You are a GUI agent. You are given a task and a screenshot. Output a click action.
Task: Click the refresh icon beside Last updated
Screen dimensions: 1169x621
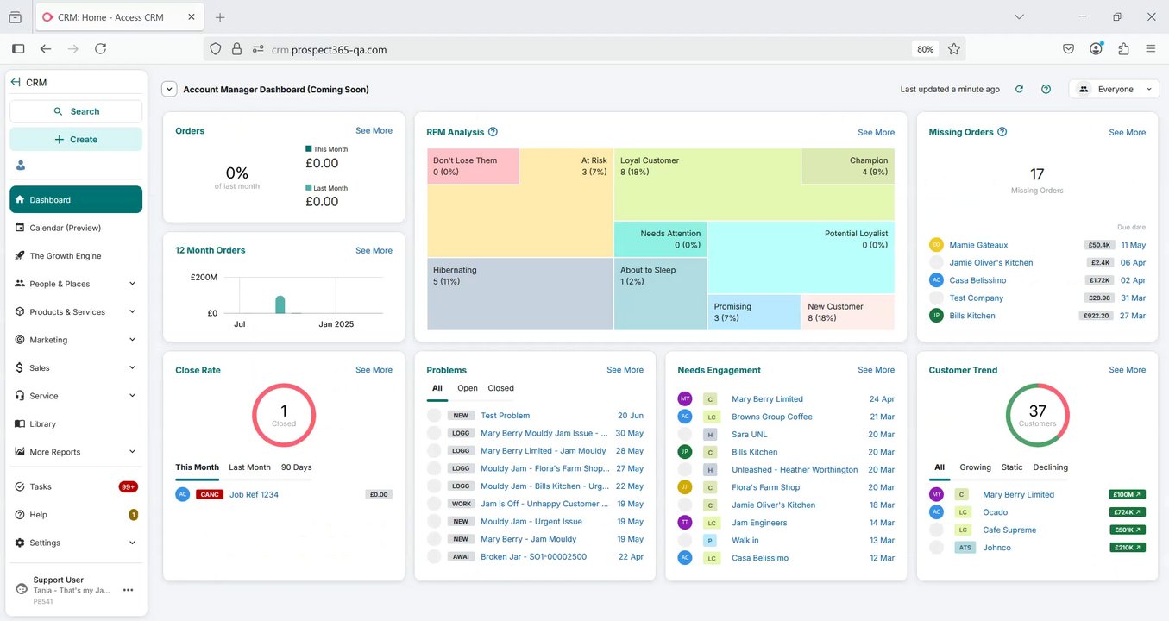tap(1019, 89)
